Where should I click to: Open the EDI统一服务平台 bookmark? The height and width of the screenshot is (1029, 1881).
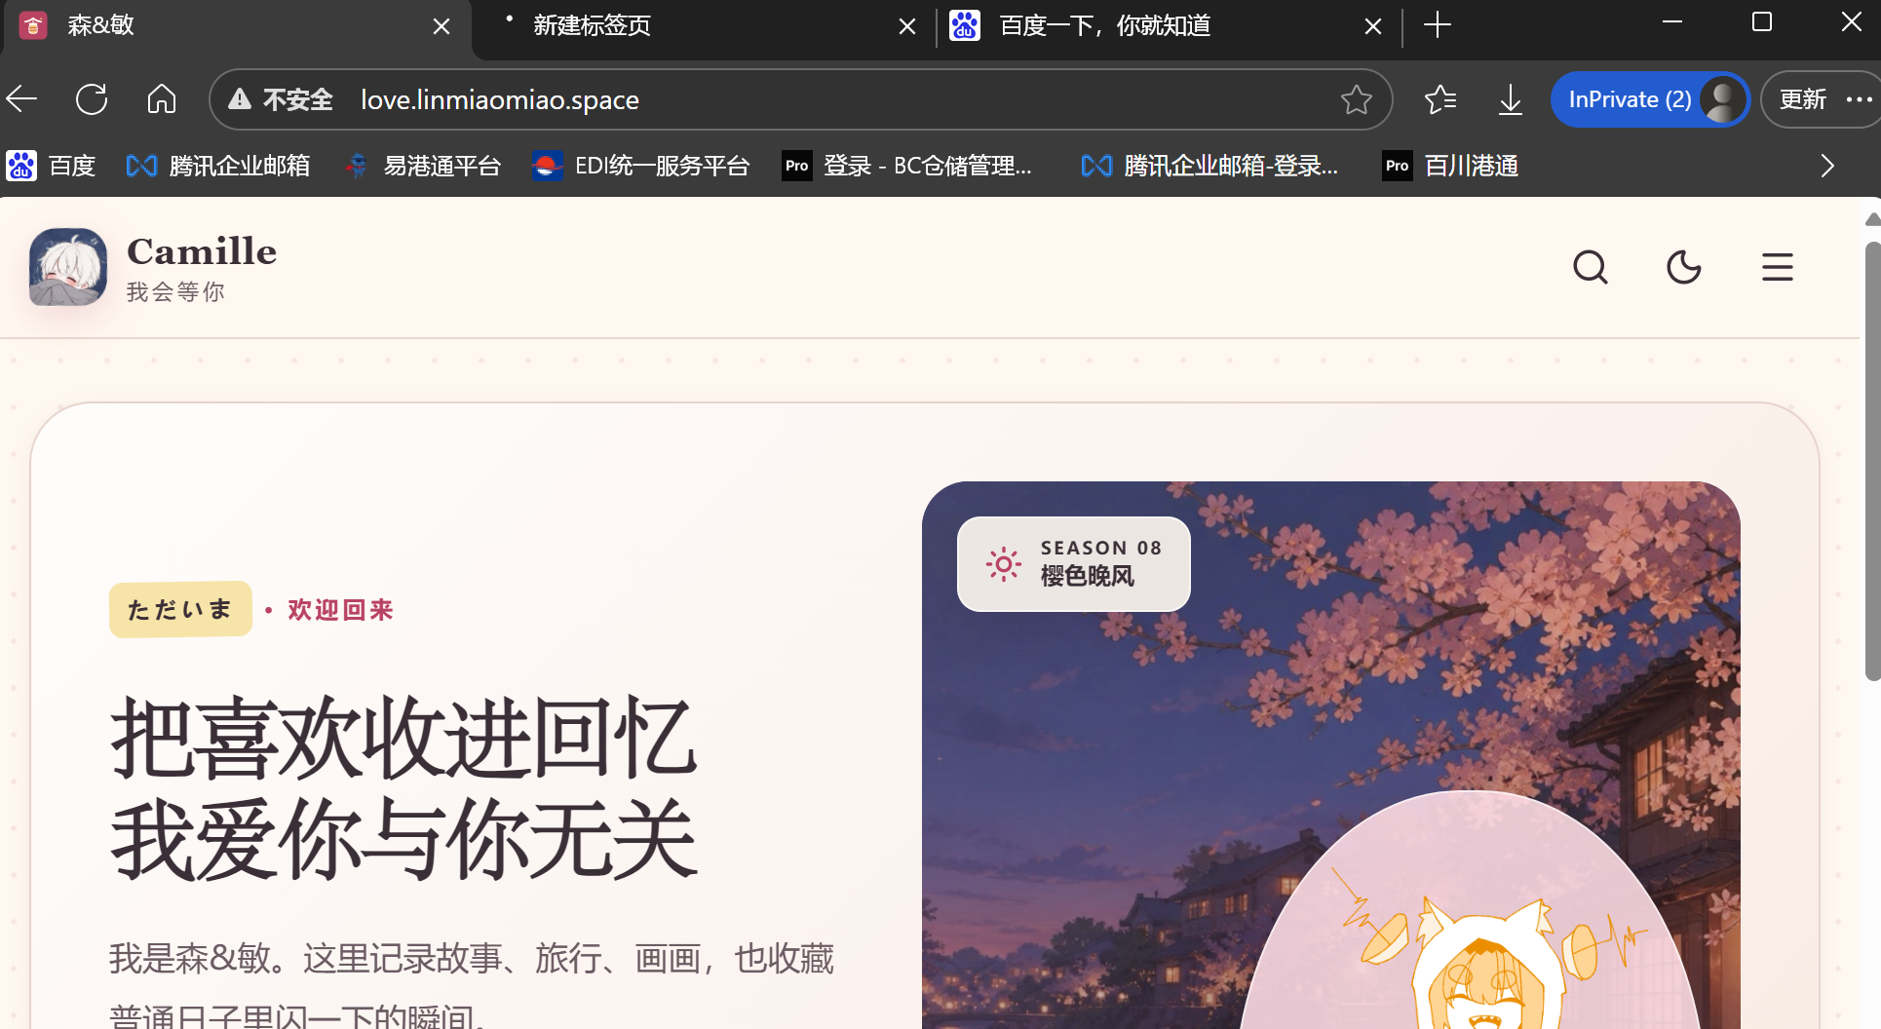641,166
